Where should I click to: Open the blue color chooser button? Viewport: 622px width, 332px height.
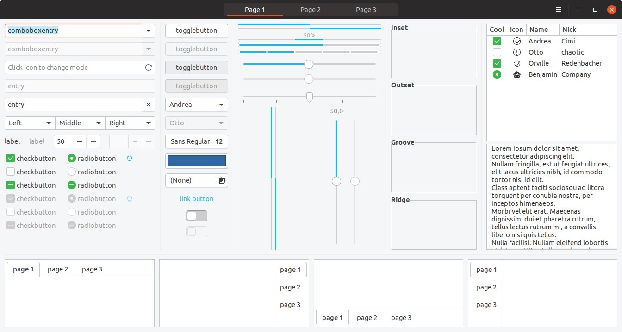click(x=197, y=161)
